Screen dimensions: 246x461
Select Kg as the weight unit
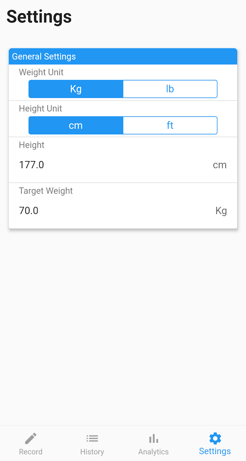pos(76,89)
